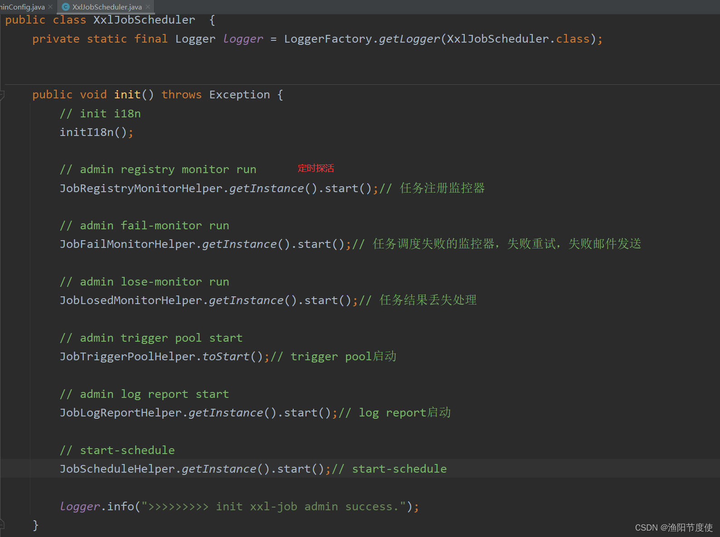Viewport: 720px width, 537px height.
Task: Click '// admin log report start' comment
Action: pos(145,394)
